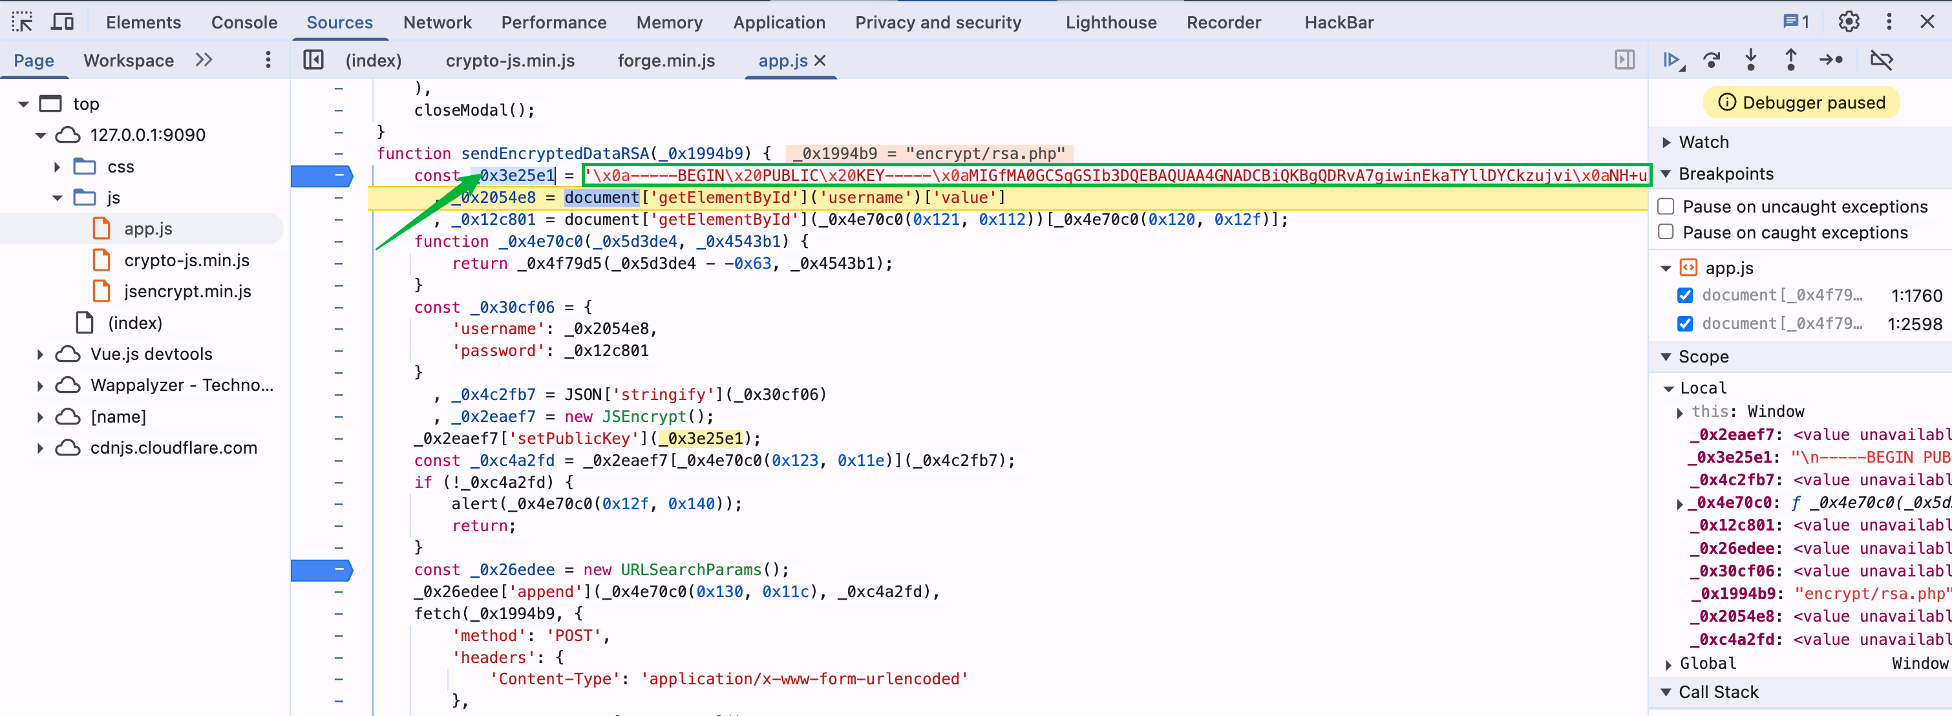
Task: Click the highlighted 'document' token in code
Action: tap(602, 198)
